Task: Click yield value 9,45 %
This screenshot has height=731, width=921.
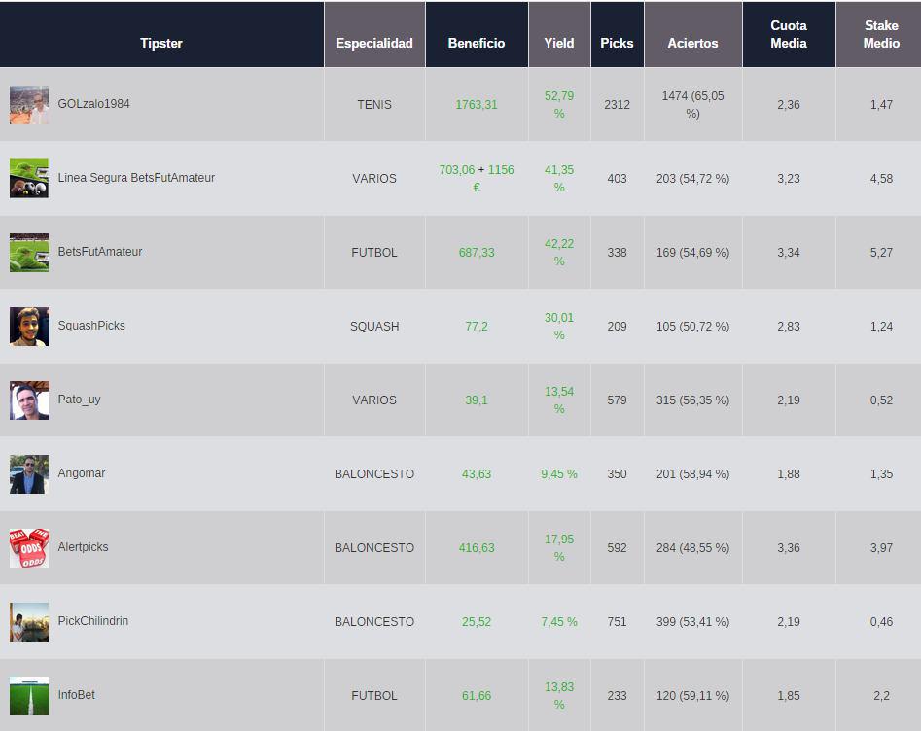Action: [559, 473]
